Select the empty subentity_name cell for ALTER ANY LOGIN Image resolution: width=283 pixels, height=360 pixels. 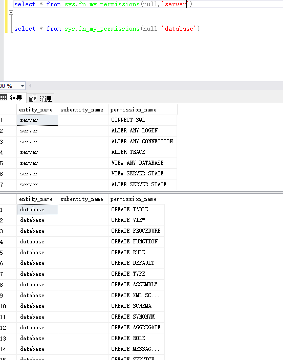coord(83,131)
